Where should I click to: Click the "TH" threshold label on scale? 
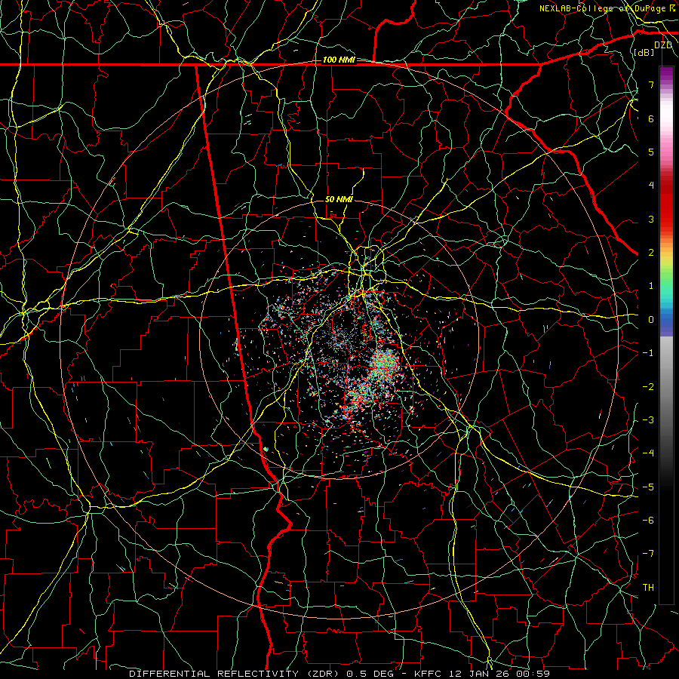pos(648,588)
